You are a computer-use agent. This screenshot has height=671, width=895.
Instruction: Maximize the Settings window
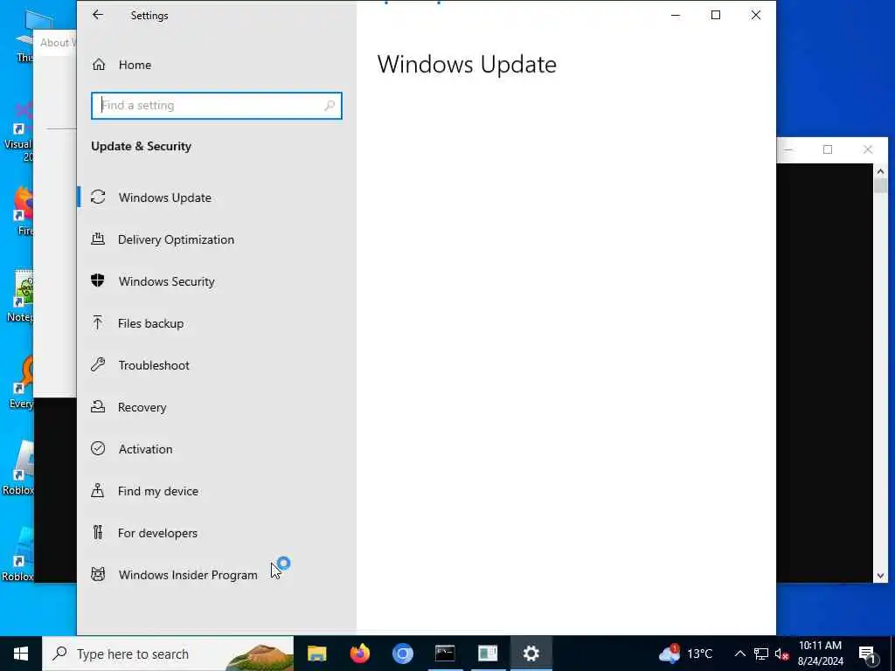(716, 16)
